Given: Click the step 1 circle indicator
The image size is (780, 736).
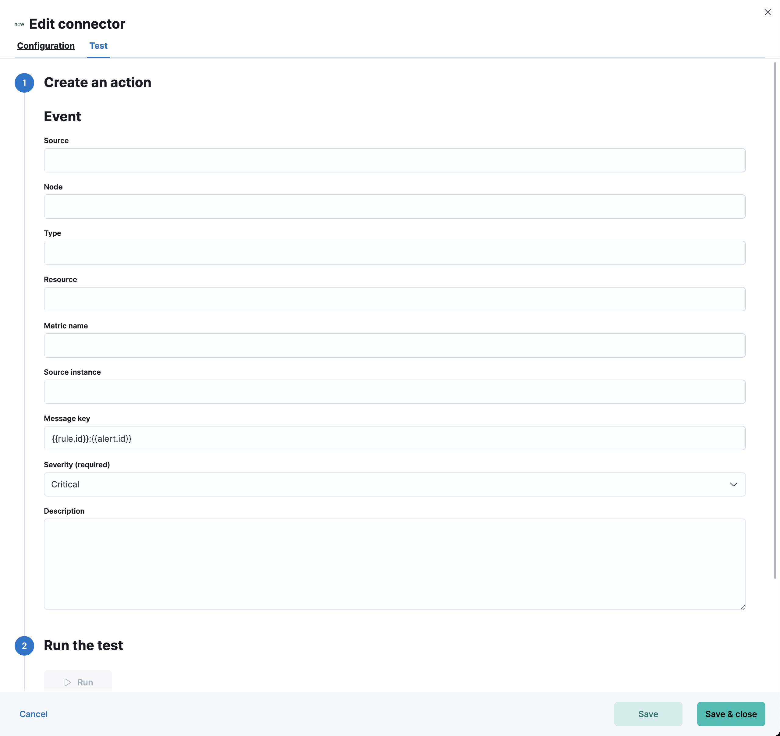Looking at the screenshot, I should click(x=24, y=82).
